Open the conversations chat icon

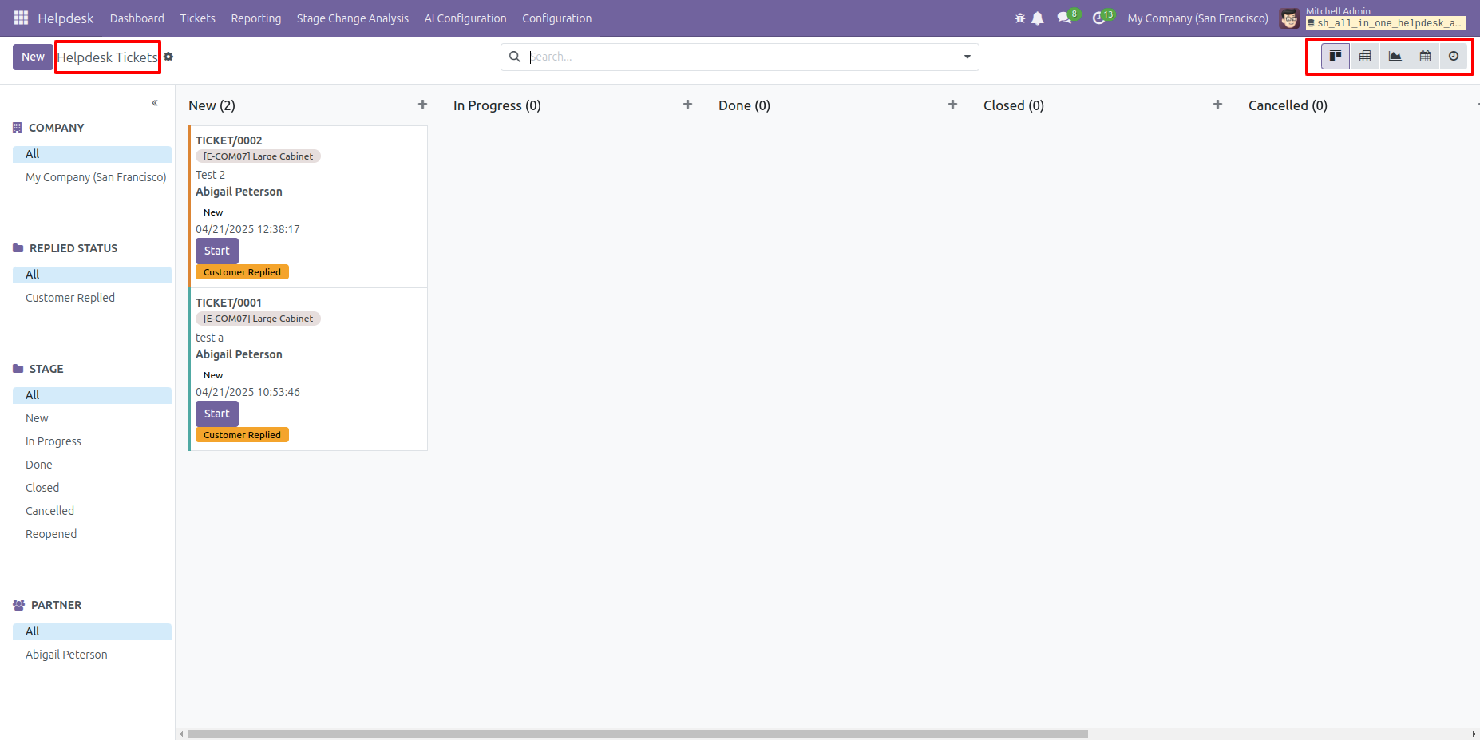pyautogui.click(x=1064, y=18)
